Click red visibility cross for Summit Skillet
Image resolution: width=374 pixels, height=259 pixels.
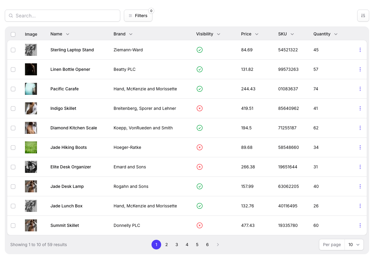point(199,225)
